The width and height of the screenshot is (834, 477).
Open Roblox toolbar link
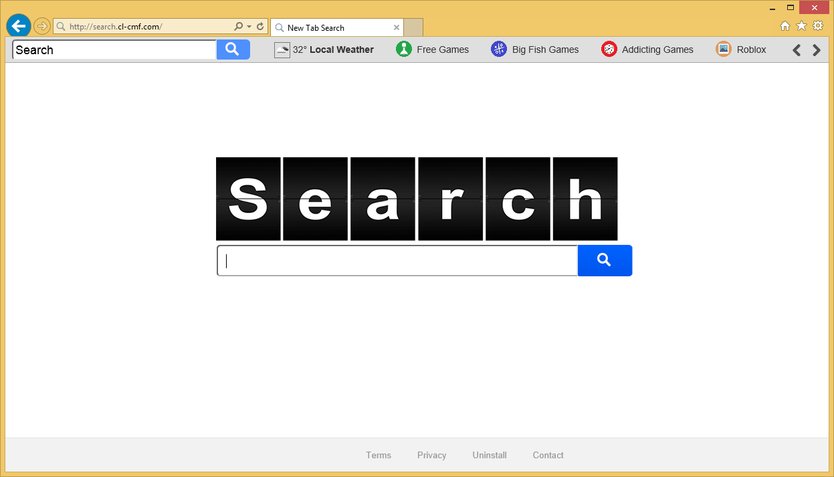click(741, 50)
